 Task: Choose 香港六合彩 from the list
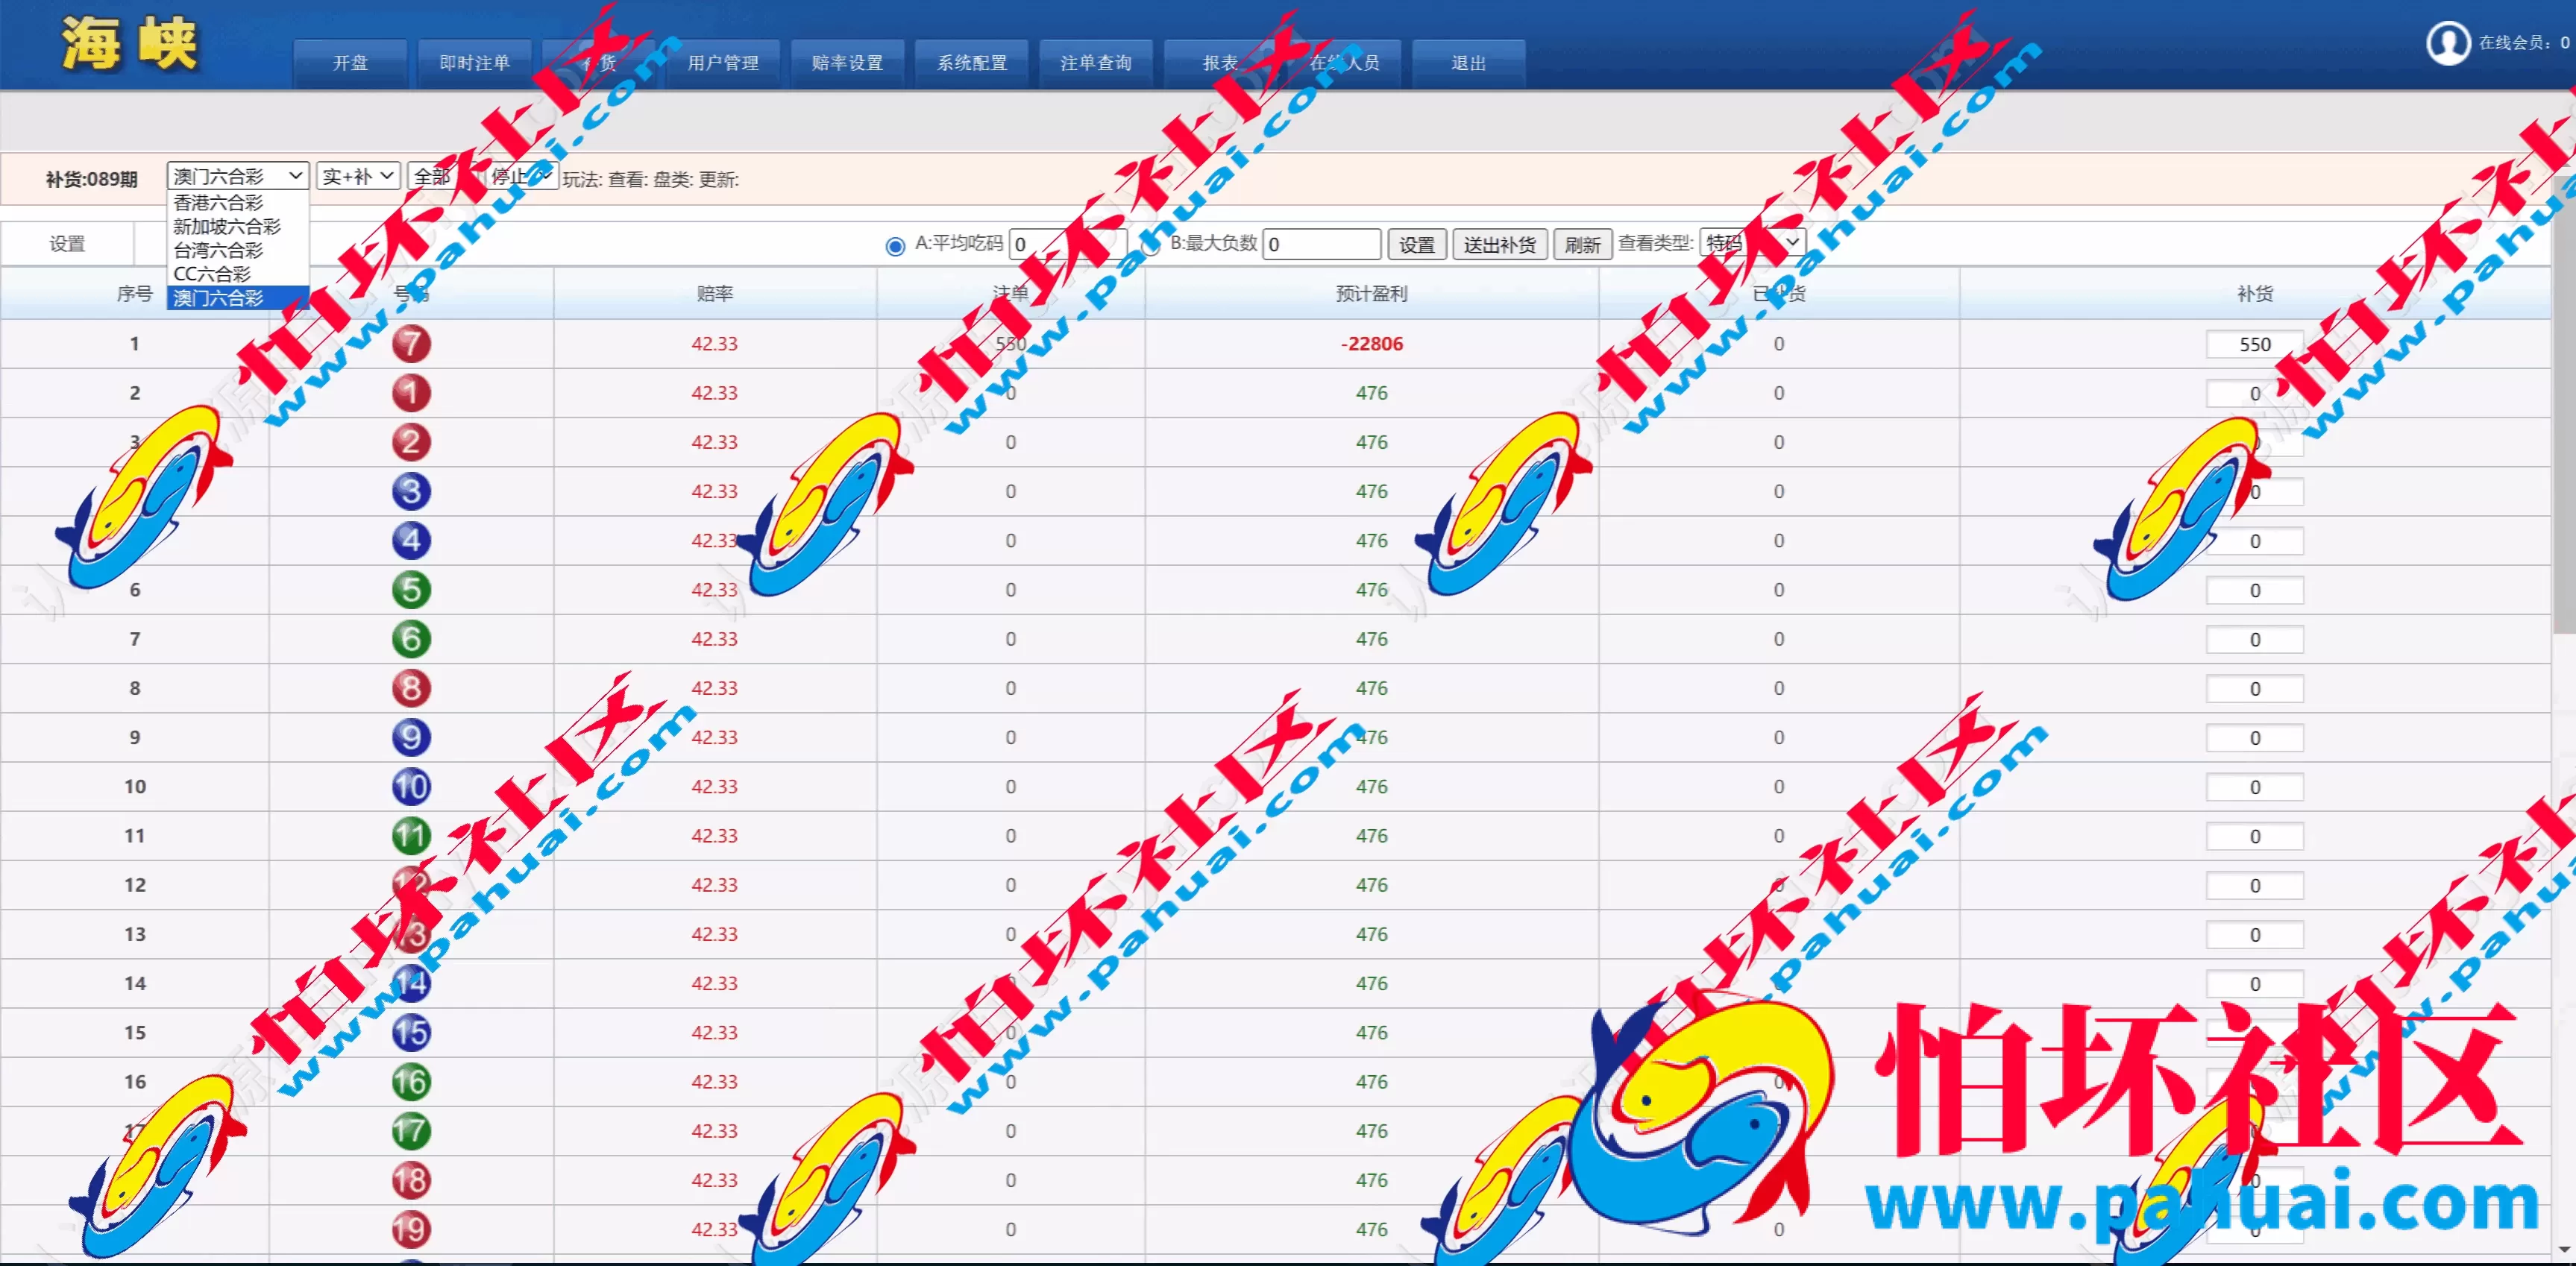coord(238,202)
